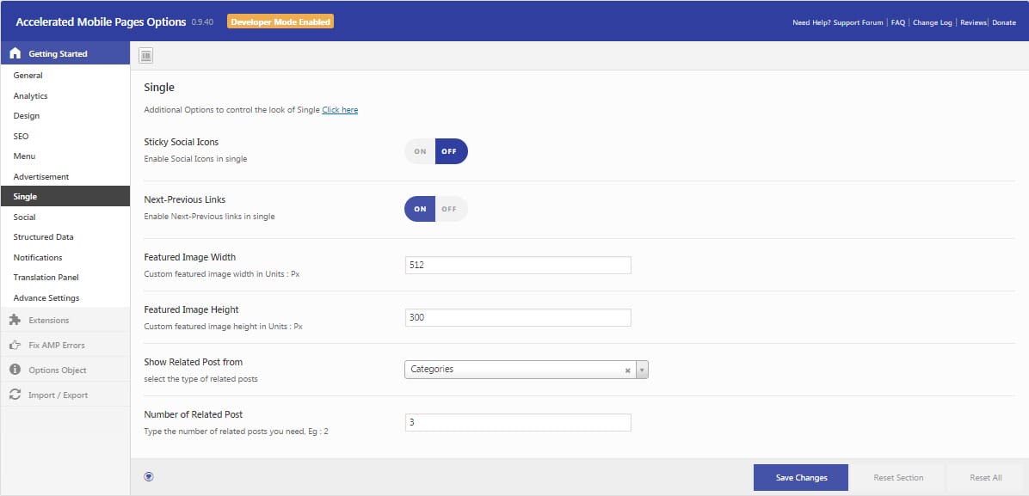
Task: Select Structured Data in the sidebar
Action: [44, 237]
